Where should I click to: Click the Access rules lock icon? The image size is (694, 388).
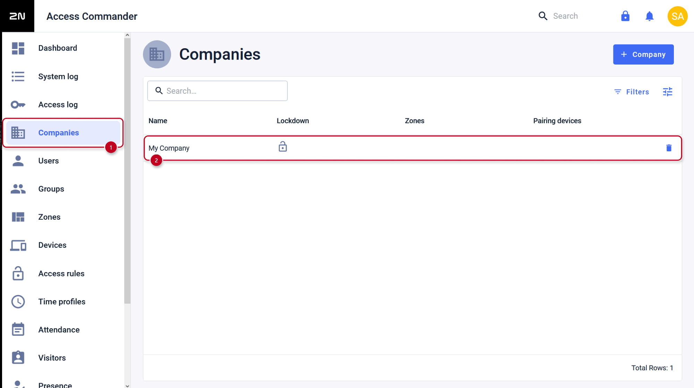coord(18,273)
